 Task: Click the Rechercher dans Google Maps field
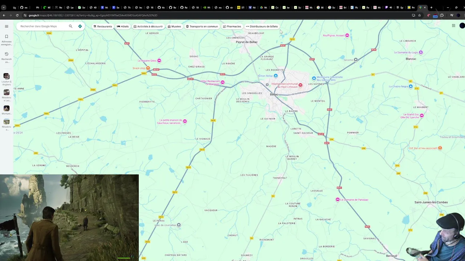(x=43, y=26)
